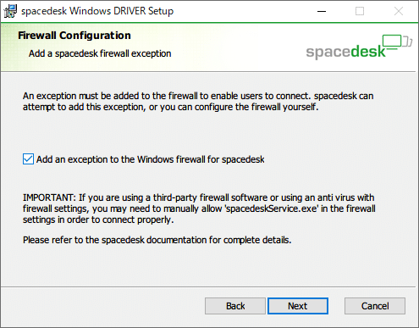Image resolution: width=419 pixels, height=328 pixels.
Task: Uncheck the Windows firewall exception checkbox
Action: click(x=28, y=159)
